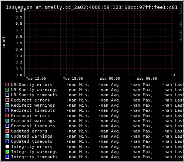The width and height of the screenshot is (184, 162).
Task: Select the Protocol timeouts legend label
Action: pyautogui.click(x=33, y=126)
